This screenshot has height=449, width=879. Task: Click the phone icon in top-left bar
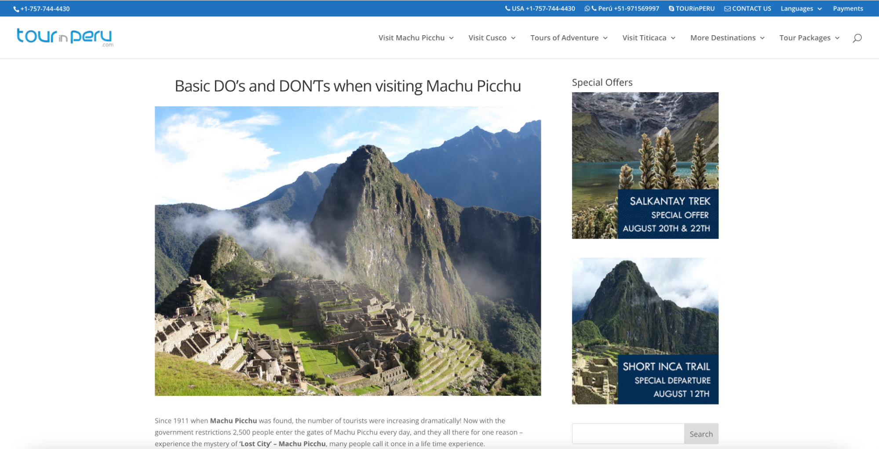tap(16, 9)
